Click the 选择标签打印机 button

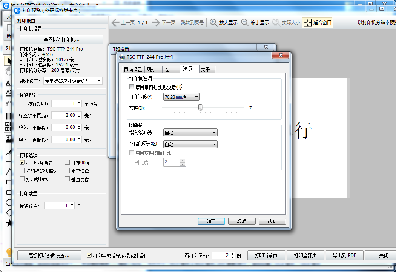click(x=61, y=40)
